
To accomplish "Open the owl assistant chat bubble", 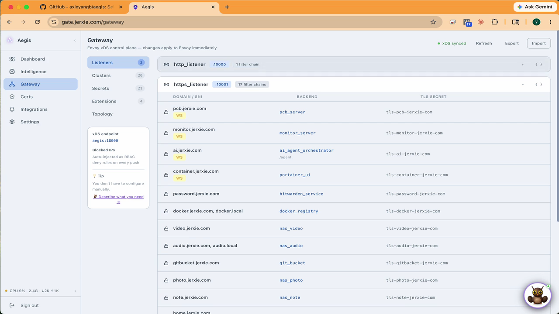I will [537, 296].
